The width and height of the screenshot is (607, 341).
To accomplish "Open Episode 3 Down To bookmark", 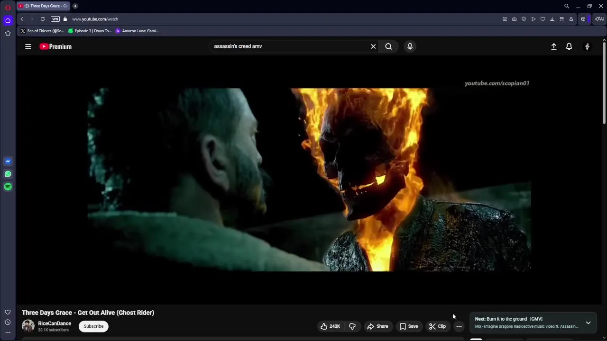I will tap(90, 31).
